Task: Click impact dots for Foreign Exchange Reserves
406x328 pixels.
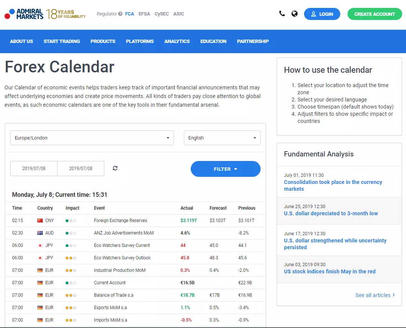Action: coord(71,221)
